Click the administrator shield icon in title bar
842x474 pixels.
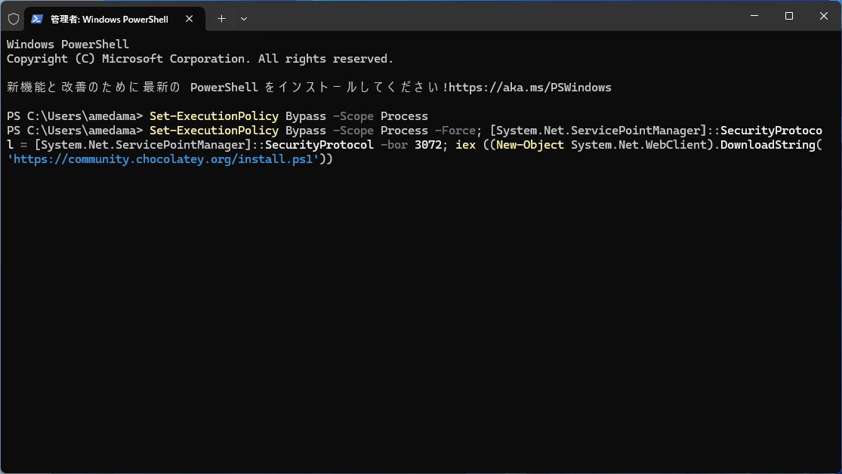coord(14,19)
